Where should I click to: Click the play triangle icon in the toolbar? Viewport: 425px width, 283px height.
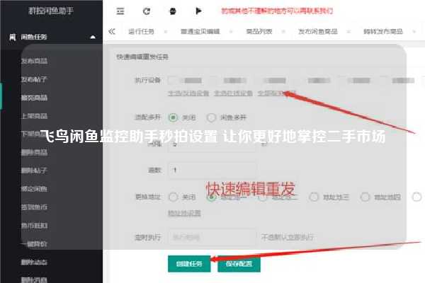pyautogui.click(x=198, y=11)
